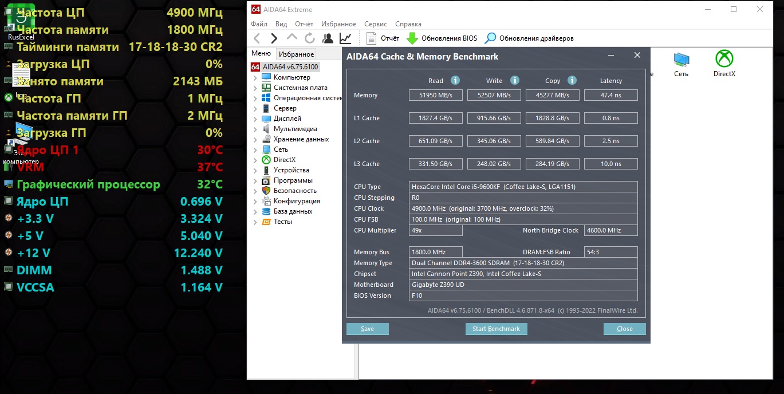Select Тесты in the tree

coord(283,222)
